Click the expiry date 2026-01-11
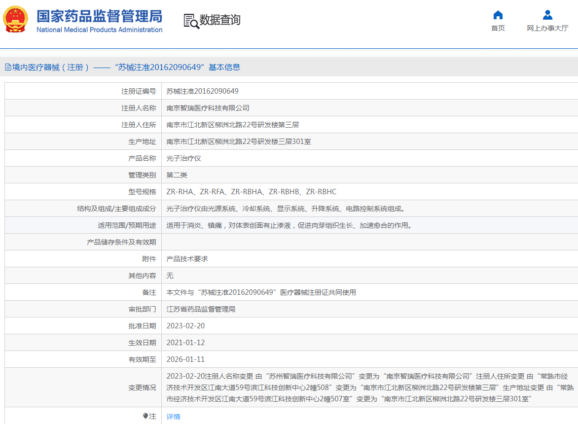 tap(185, 359)
